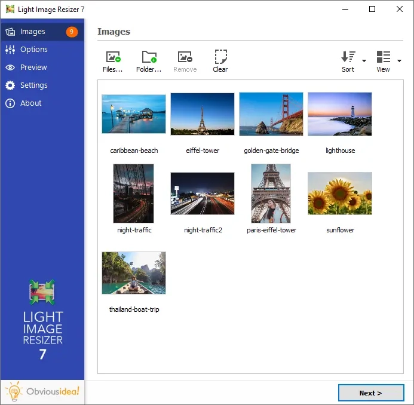
Task: Click the Files add images icon
Action: (x=112, y=57)
